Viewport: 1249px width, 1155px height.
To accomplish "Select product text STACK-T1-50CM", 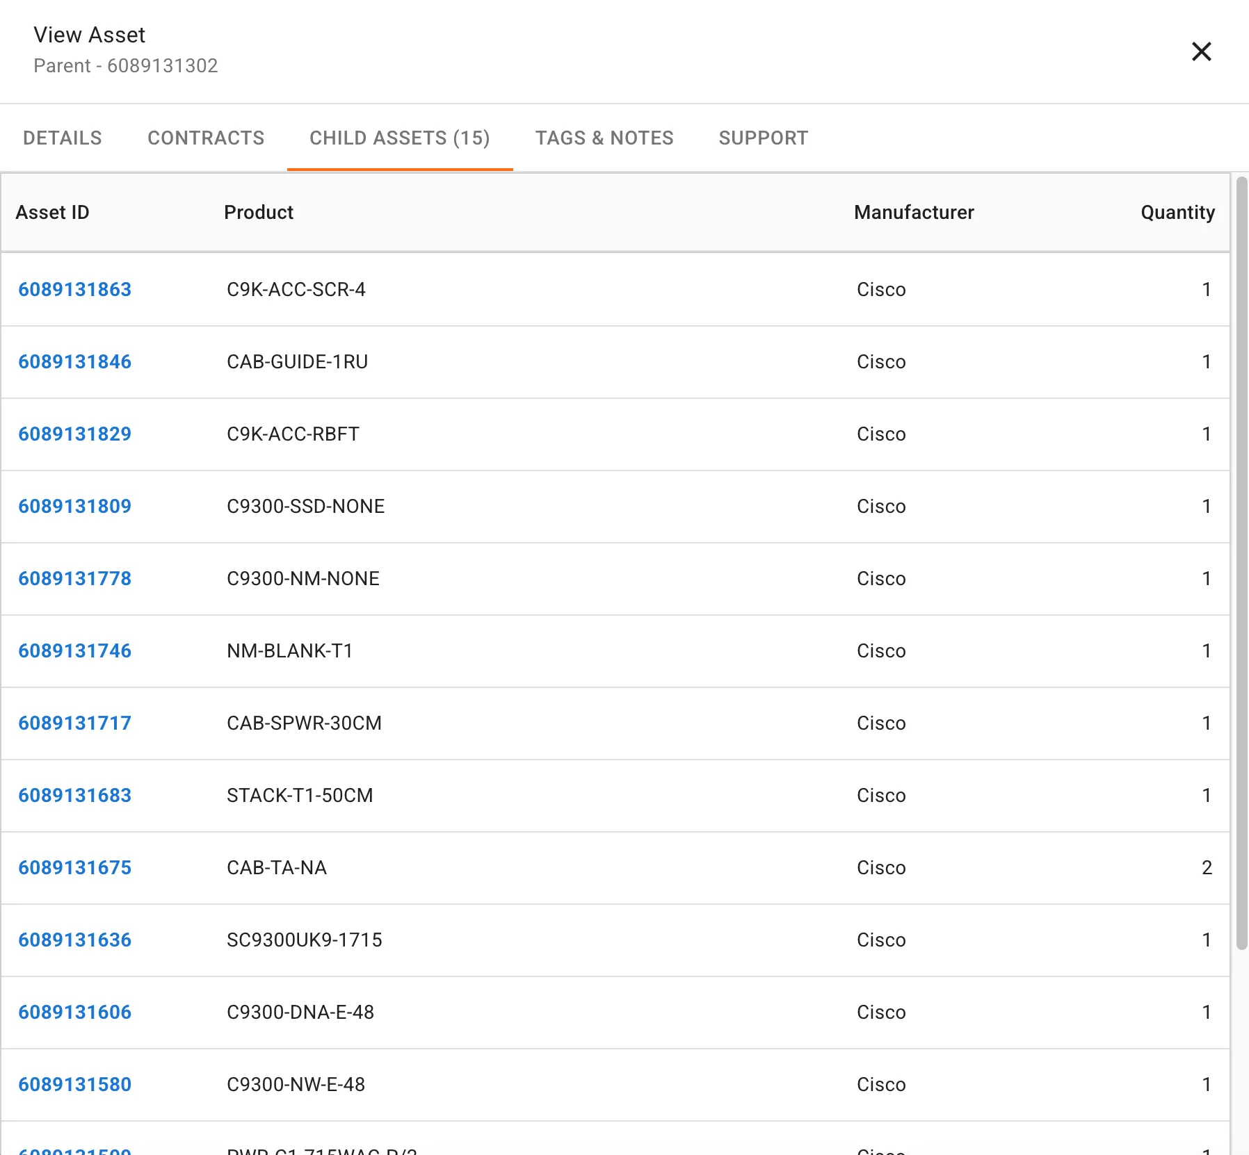I will [300, 795].
